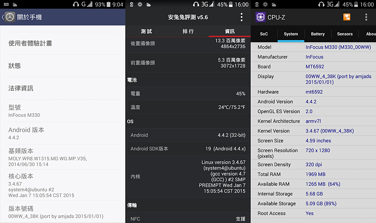Tap 基頻版本 entry

pos(62,157)
